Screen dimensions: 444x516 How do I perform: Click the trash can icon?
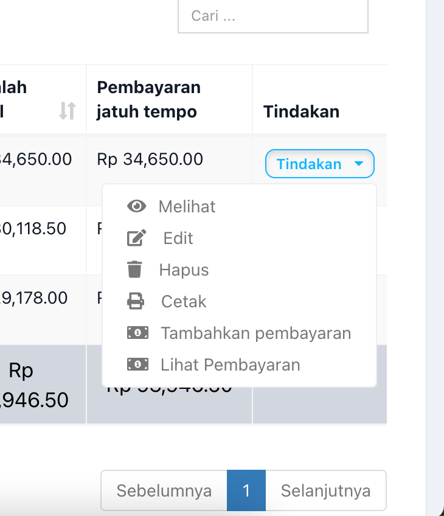coord(135,270)
